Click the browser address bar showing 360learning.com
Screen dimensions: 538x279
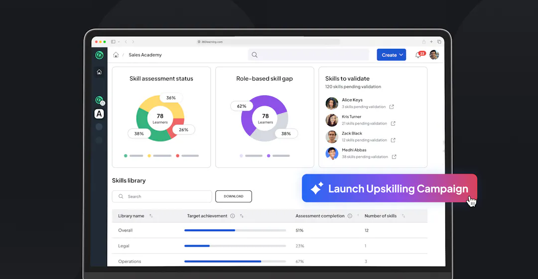[269, 42]
